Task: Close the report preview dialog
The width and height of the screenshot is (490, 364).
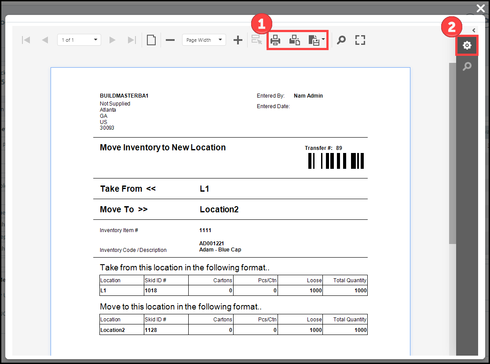Action: [481, 8]
